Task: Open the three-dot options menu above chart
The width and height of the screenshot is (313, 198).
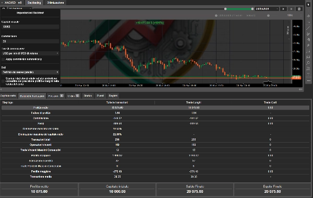Action: [x=301, y=15]
